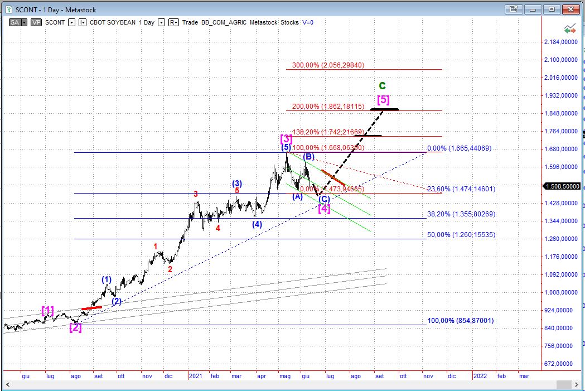Click the green C wave label
Image resolution: width=585 pixels, height=391 pixels.
click(x=382, y=86)
